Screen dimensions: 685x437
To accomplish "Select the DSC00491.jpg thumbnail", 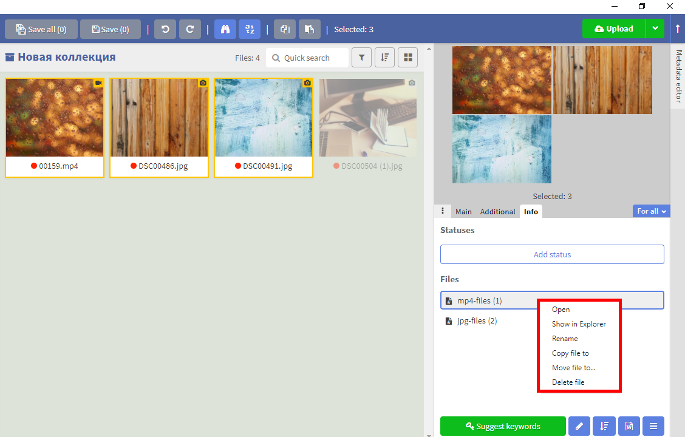I will click(x=264, y=117).
